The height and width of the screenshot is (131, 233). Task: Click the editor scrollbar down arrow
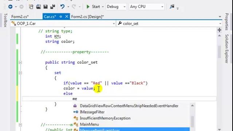[220, 130]
